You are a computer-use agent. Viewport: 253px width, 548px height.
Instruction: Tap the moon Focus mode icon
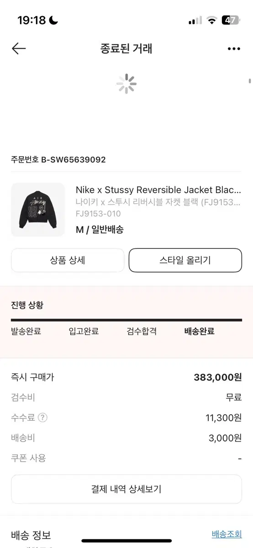tap(54, 20)
